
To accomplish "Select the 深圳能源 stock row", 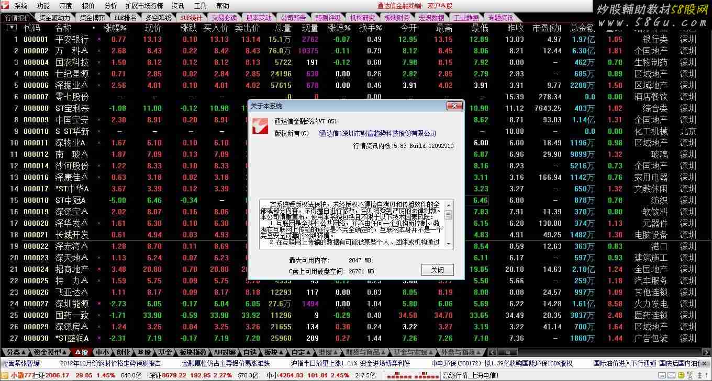I will tap(356, 304).
